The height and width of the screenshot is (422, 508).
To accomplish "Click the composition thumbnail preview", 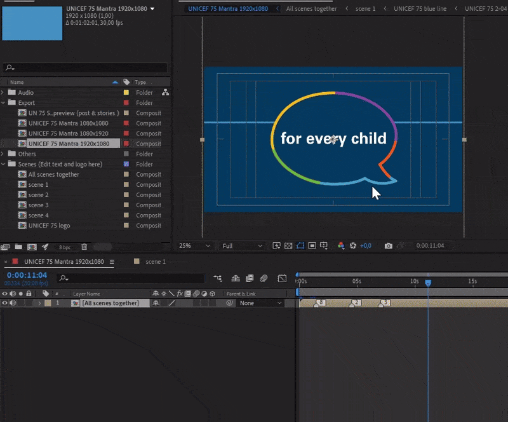I will click(x=32, y=24).
